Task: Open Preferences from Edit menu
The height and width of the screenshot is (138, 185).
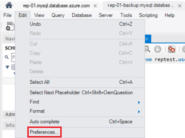Action: click(44, 132)
